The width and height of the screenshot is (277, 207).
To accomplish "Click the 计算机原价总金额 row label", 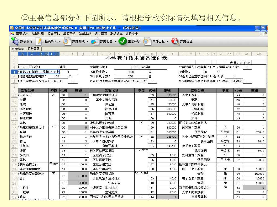I will point(102,123).
